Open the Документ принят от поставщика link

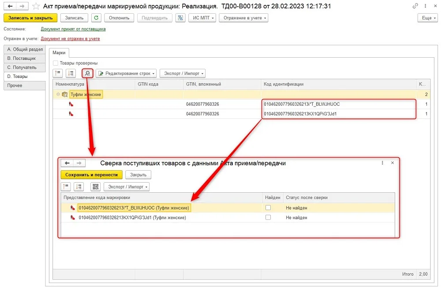click(x=73, y=29)
